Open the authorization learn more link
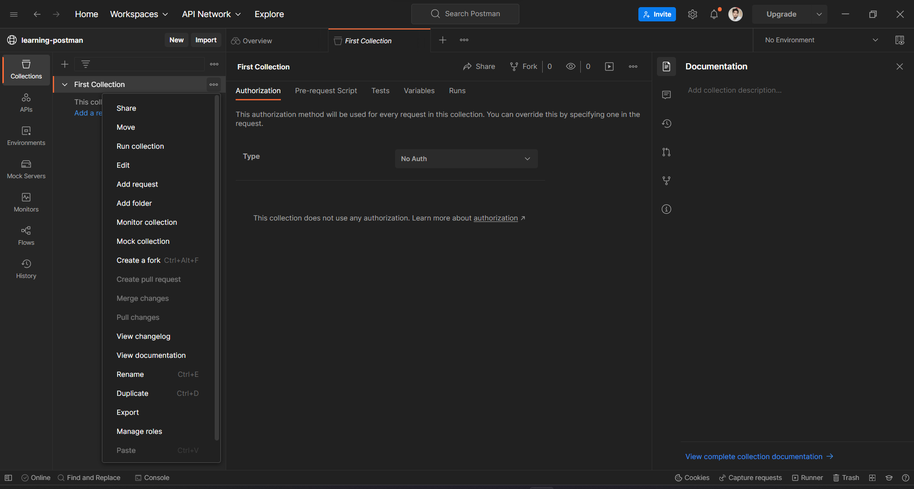This screenshot has height=489, width=914. click(x=496, y=218)
